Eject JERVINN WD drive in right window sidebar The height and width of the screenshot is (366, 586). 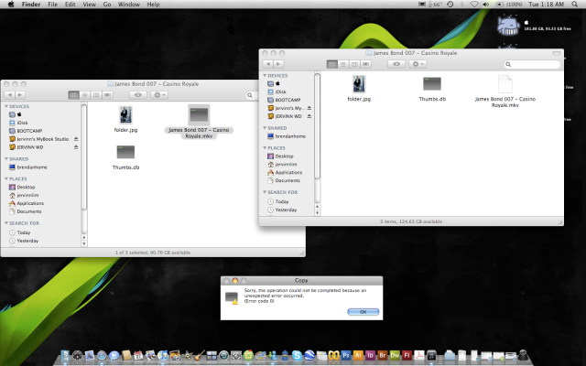[309, 116]
